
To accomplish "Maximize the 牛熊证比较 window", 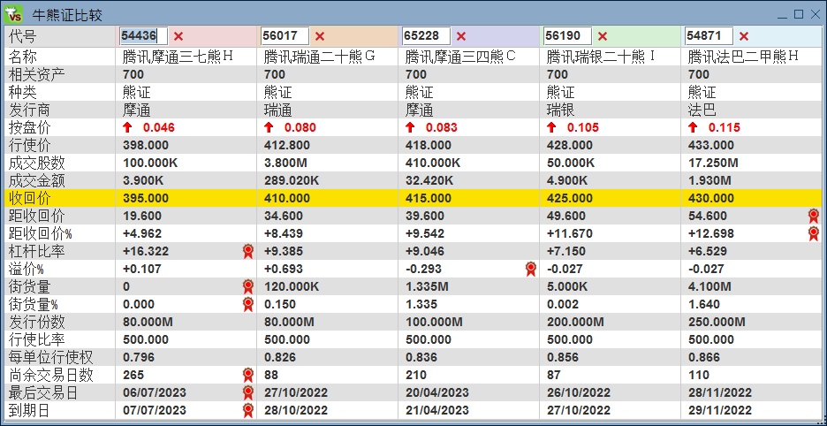I will click(799, 14).
